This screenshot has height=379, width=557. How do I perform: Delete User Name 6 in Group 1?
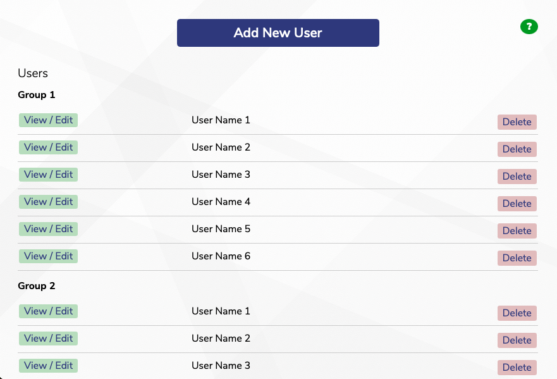click(x=517, y=258)
